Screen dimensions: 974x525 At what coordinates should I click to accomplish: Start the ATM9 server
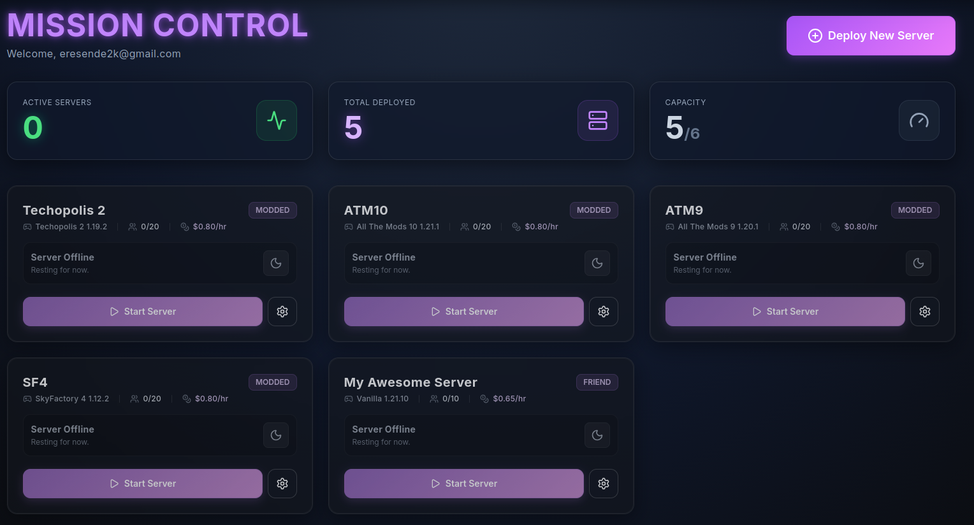pyautogui.click(x=785, y=312)
